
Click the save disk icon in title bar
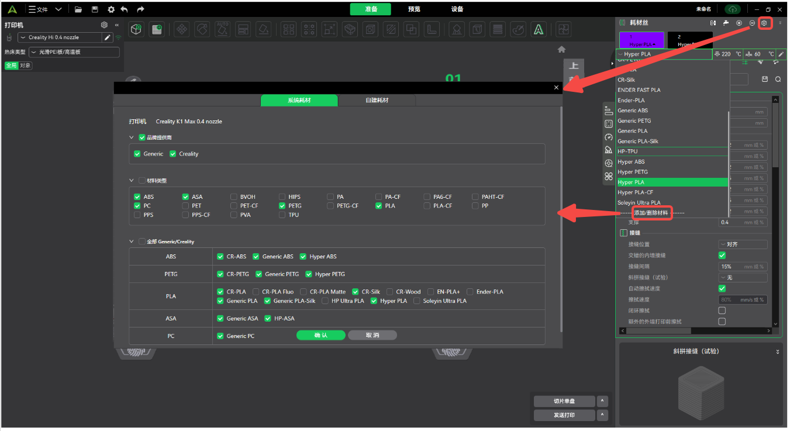coord(95,9)
